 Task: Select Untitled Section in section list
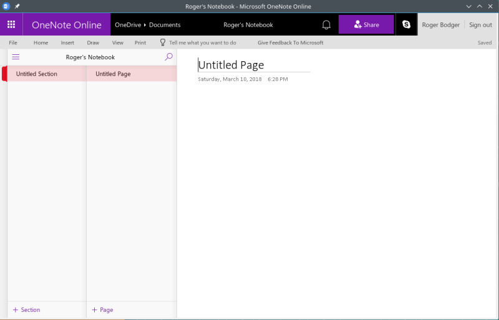(x=47, y=74)
